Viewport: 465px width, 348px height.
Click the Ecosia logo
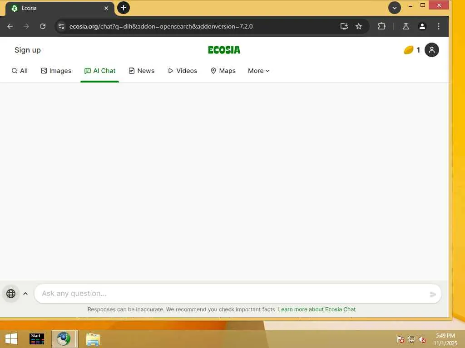click(x=224, y=50)
